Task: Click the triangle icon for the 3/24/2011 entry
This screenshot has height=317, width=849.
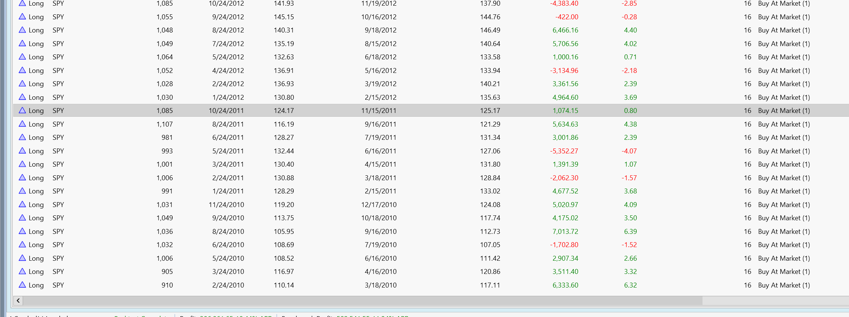Action: pos(22,164)
